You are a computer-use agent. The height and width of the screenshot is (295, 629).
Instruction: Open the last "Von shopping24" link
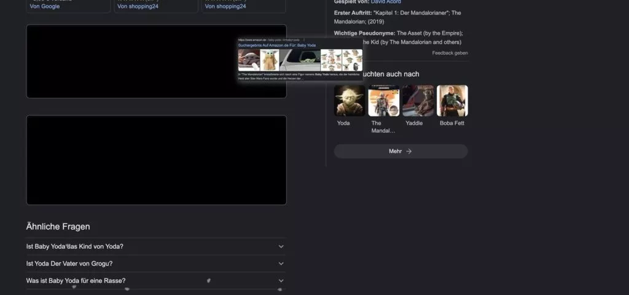(x=225, y=6)
